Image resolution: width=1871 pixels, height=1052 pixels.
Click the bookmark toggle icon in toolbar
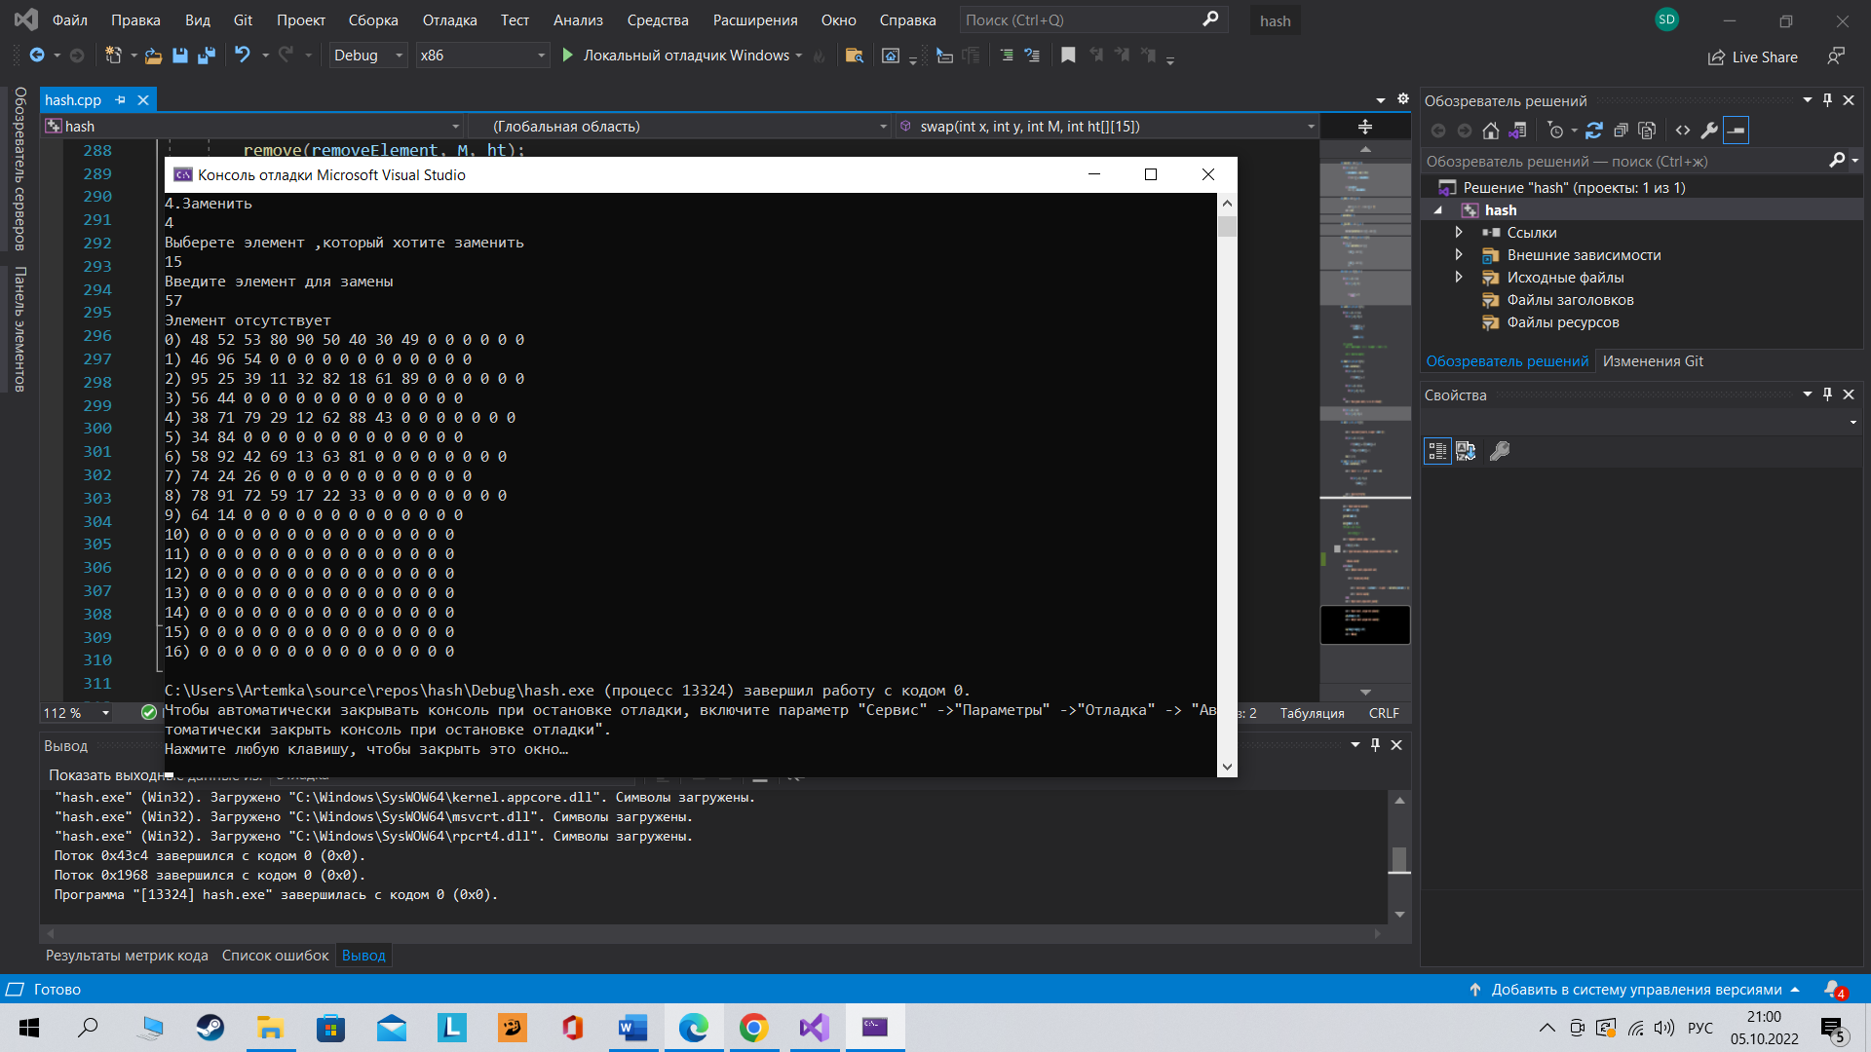(1068, 56)
